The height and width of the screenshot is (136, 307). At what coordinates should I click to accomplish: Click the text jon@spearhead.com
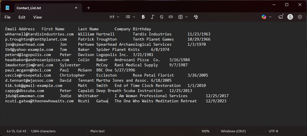(25, 44)
